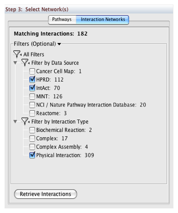Enable the Reactome checkbox
The height and width of the screenshot is (213, 178).
[x=32, y=113]
